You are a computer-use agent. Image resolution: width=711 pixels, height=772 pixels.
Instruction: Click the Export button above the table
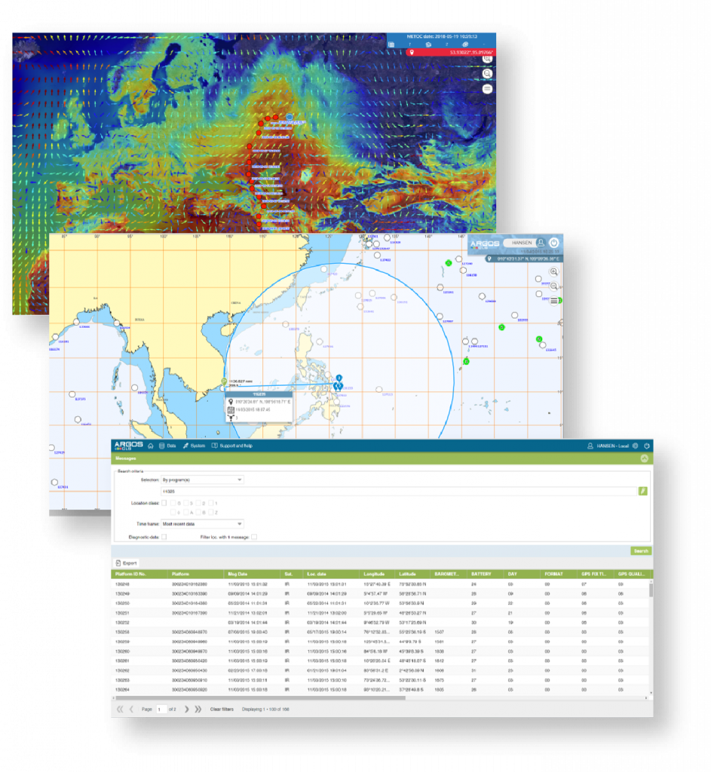[126, 562]
